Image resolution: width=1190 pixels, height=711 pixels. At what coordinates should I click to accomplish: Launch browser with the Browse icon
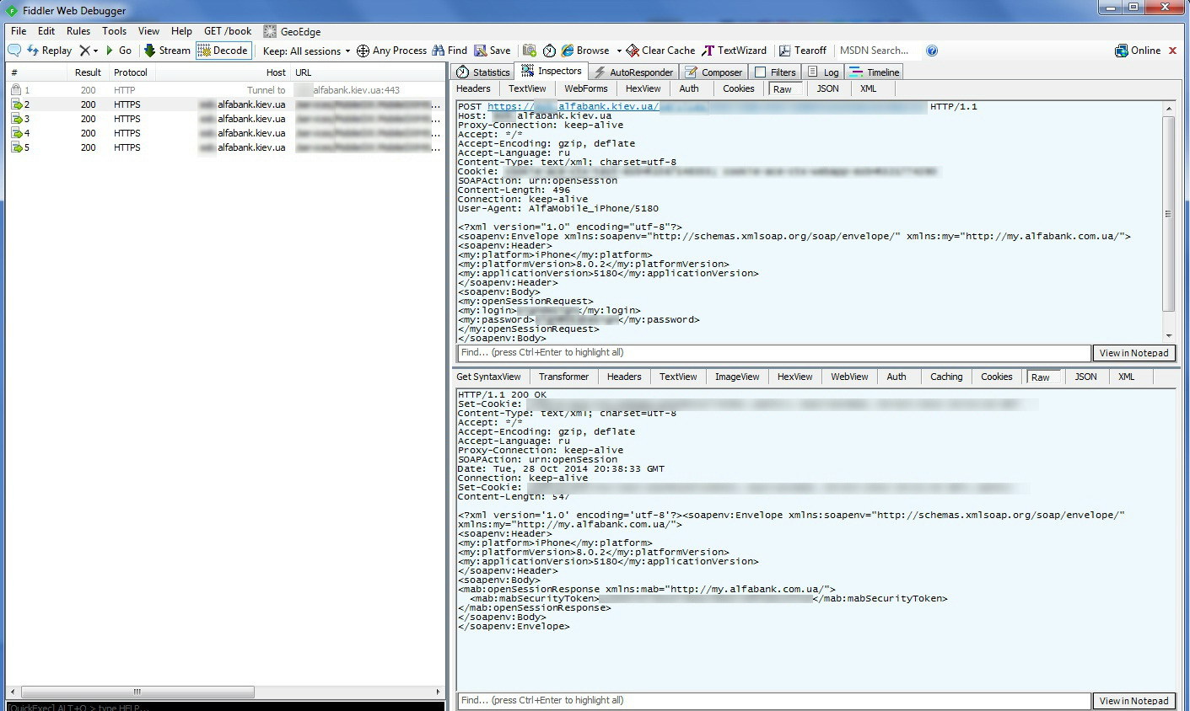coord(568,51)
